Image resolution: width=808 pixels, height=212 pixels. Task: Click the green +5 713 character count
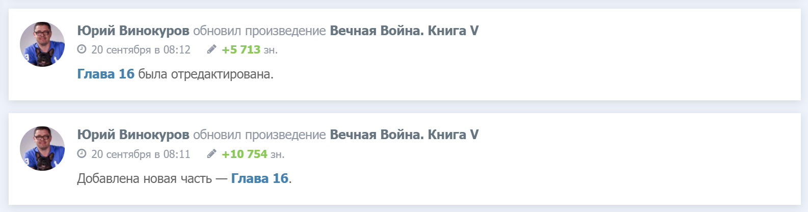[241, 50]
